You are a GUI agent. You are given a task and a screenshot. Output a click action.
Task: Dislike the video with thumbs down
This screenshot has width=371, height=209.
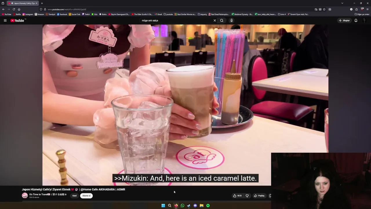247,196
